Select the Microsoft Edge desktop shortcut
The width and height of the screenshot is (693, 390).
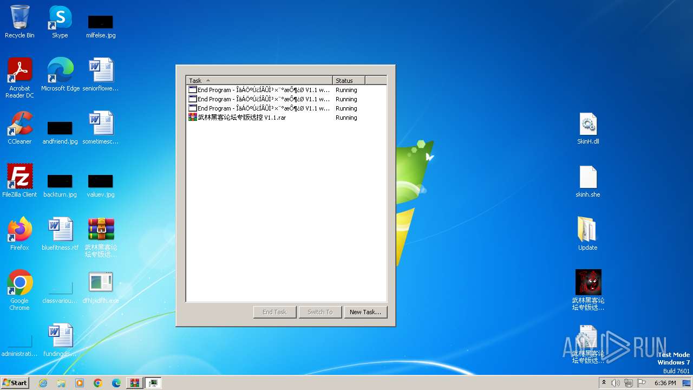pyautogui.click(x=60, y=74)
